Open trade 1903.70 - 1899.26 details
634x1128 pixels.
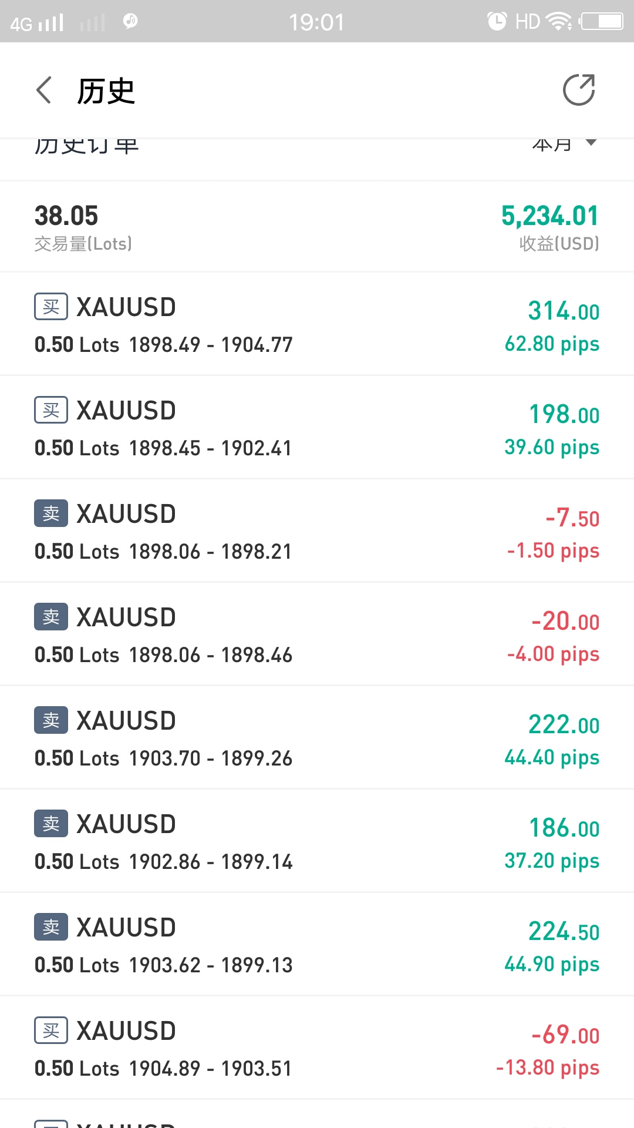click(x=317, y=737)
